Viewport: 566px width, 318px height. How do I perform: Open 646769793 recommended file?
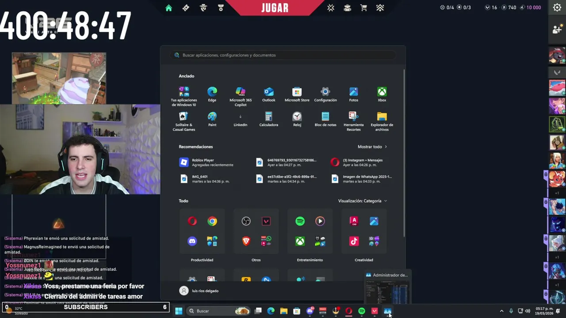tap(286, 163)
